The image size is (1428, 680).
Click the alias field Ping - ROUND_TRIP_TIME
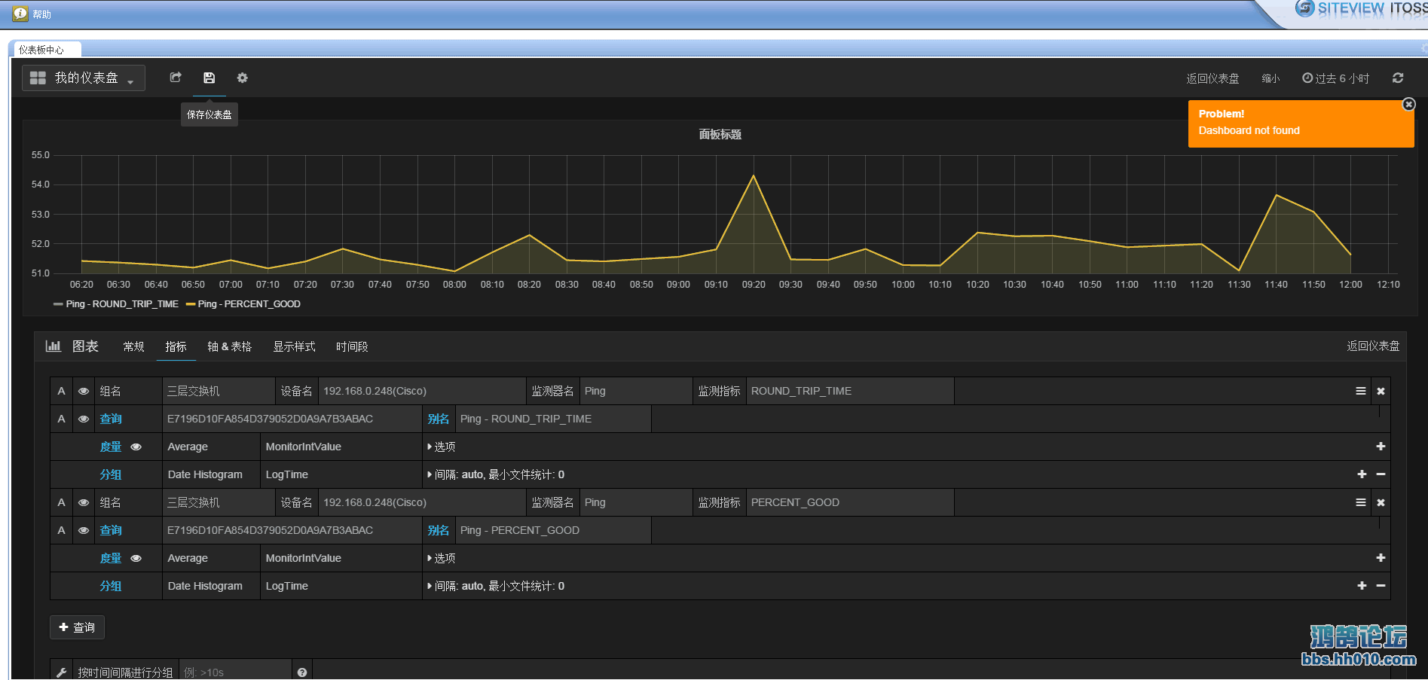click(x=553, y=419)
